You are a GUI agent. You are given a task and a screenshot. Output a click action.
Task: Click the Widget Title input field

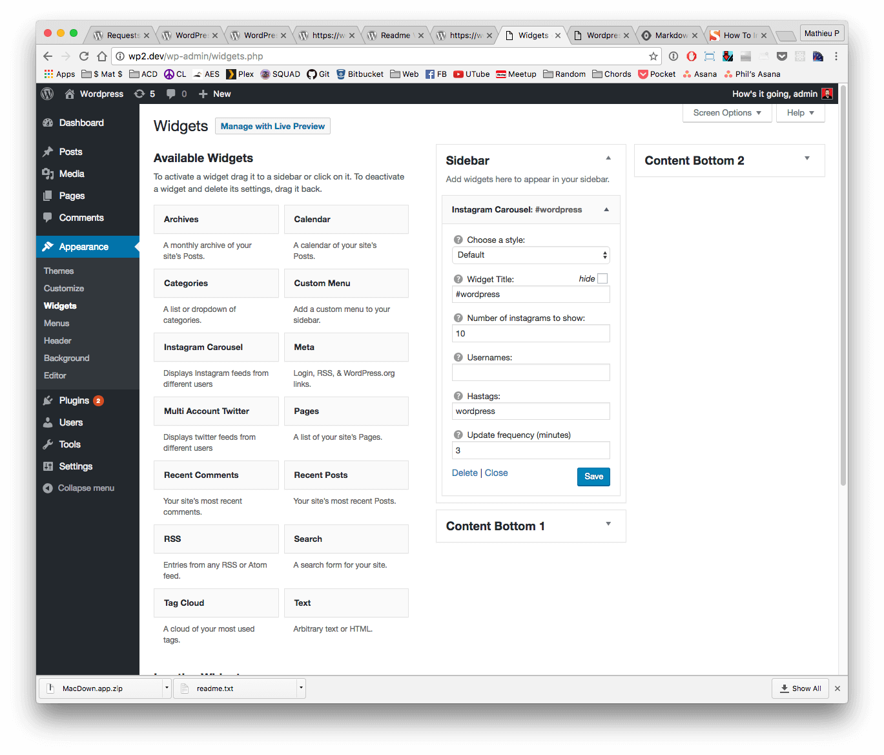pos(531,295)
